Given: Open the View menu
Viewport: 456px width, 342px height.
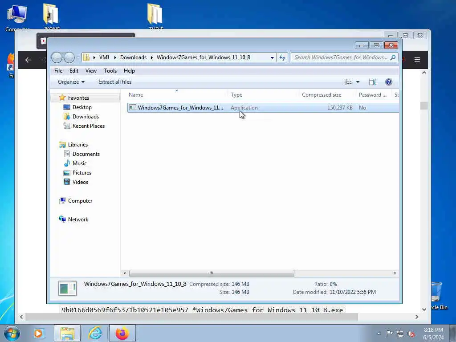Looking at the screenshot, I should coord(91,71).
